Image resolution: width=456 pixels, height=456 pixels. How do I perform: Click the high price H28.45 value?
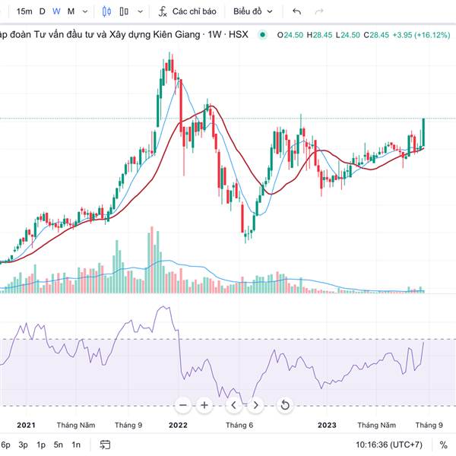319,35
